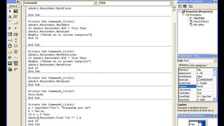Viewport: 224px width, 126px height.
Task: Click the Private Sub Command5_Click() line
Action: pos(51,91)
